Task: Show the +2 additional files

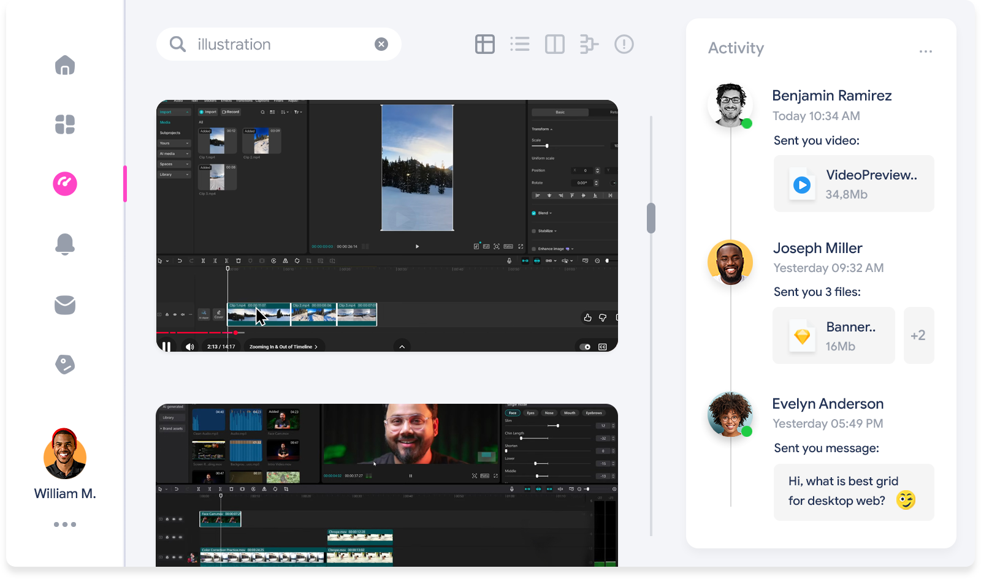Action: [x=918, y=336]
